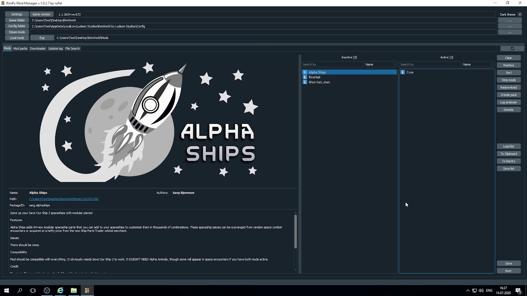Screen dimensions: 527x296
Task: Open the browser icon in taskbar
Action: click(60, 291)
